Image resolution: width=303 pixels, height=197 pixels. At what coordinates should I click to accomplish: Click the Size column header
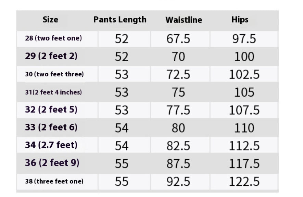(50, 20)
